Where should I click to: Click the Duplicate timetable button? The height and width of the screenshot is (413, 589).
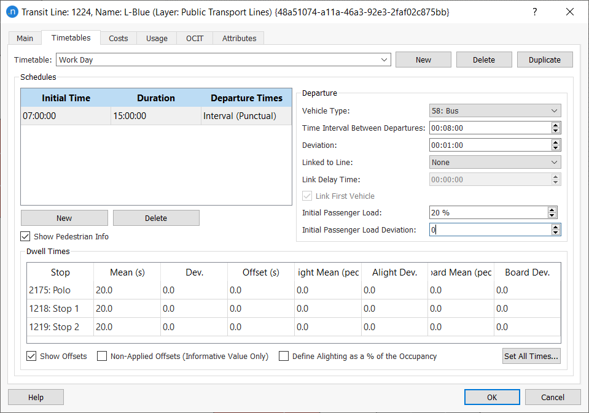[545, 60]
